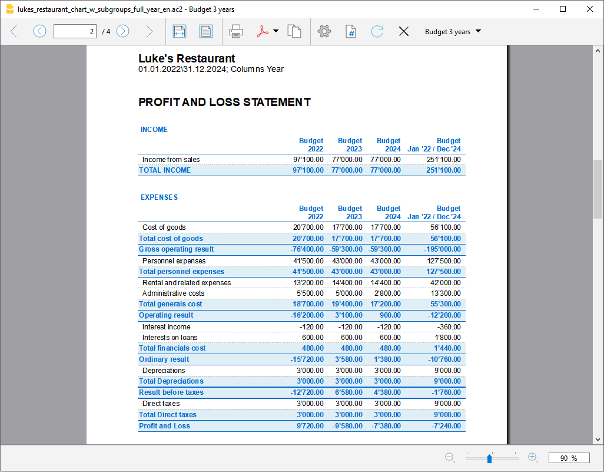Click the zoom in magnifier icon
Screen dimensions: 604x472
pos(533,457)
